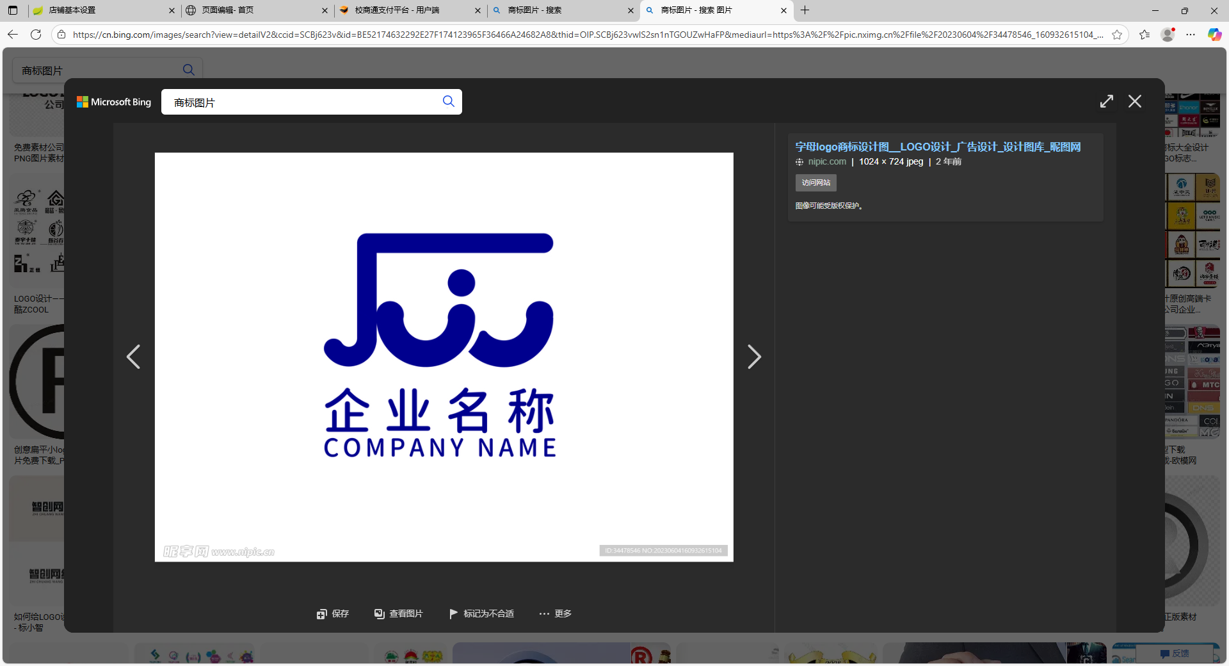Click the 商标图片 search input field
Screen dimensions: 1229x666
pyautogui.click(x=301, y=102)
